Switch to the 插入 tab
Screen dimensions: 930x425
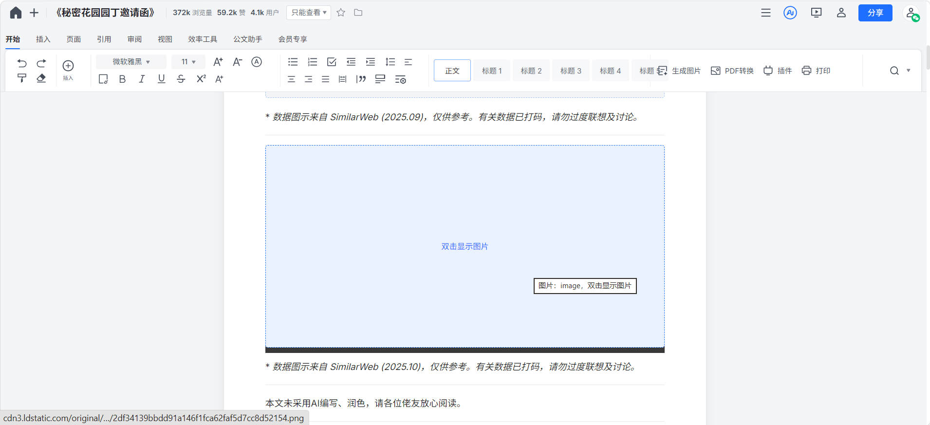pos(43,39)
